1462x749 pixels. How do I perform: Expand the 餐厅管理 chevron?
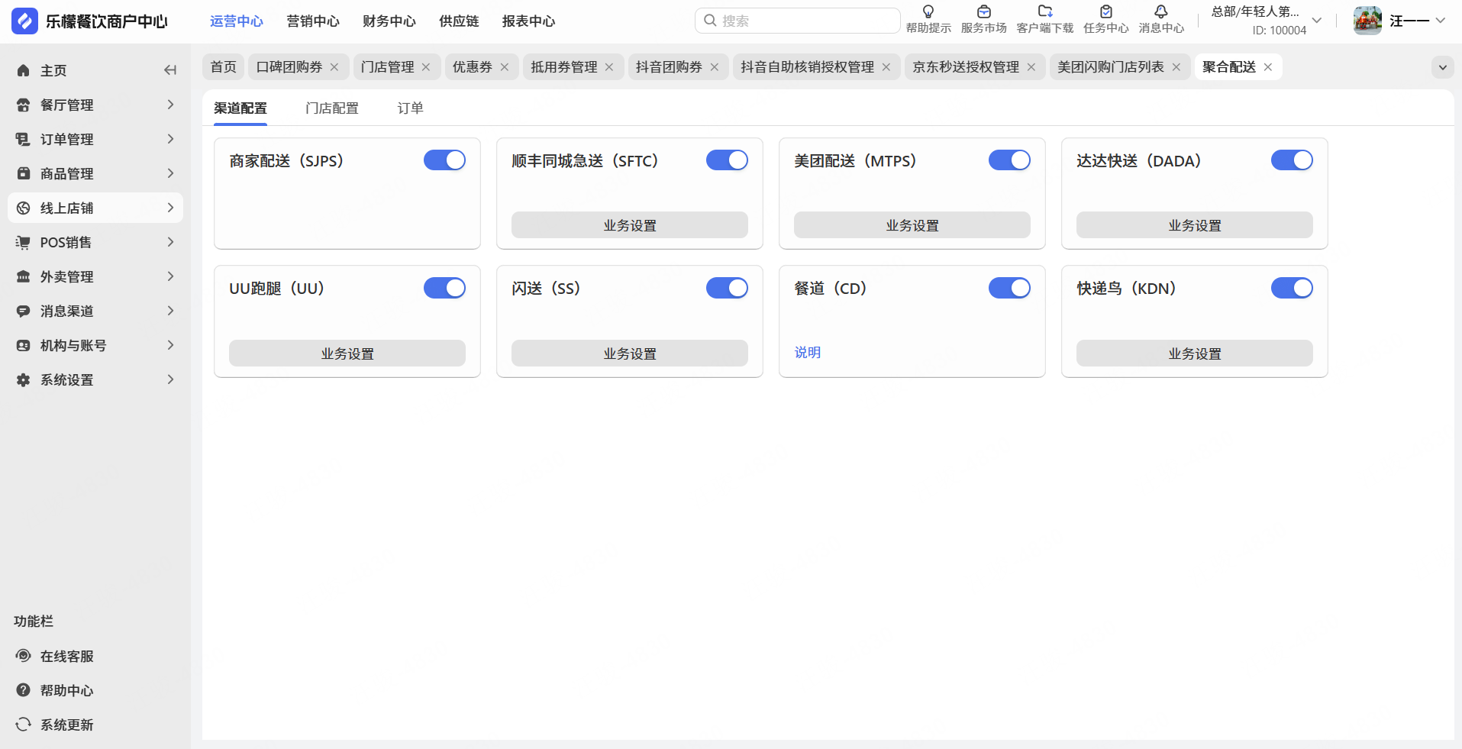[x=170, y=105]
